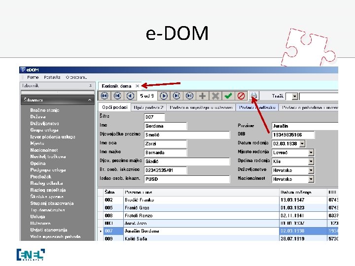Expand the Mjesto rođenja dropdown
The image size is (355, 266).
[x=311, y=153]
